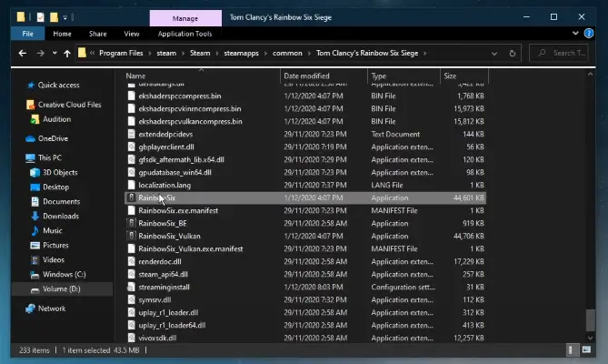This screenshot has width=608, height=364.
Task: Expand hidden breadcrumb path chevrons
Action: pyautogui.click(x=92, y=53)
